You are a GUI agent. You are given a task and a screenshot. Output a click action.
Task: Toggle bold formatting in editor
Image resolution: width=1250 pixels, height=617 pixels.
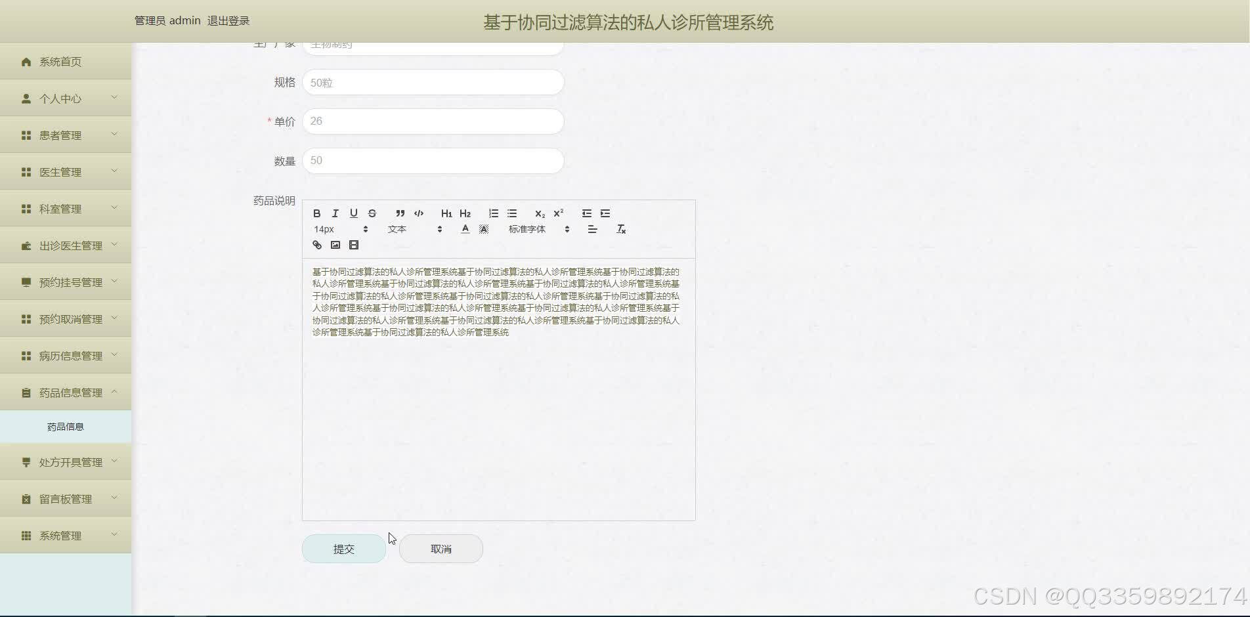pos(317,213)
